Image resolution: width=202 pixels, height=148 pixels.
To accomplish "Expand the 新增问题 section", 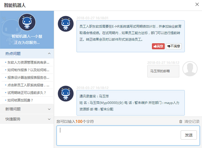I will (x=27, y=109).
